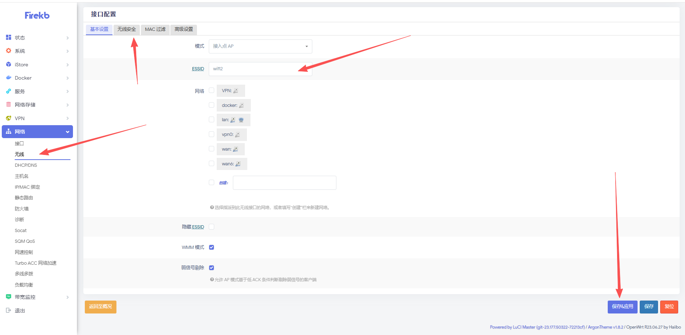Toggle the WMM 模式 checkbox
This screenshot has width=685, height=335.
tap(211, 247)
